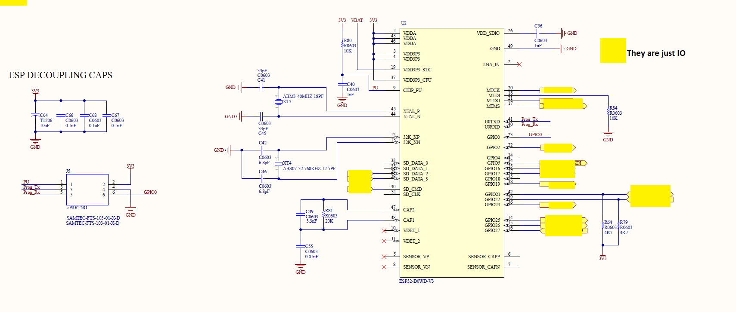
Task: Select the SD_CMD pin name
Action: point(413,189)
